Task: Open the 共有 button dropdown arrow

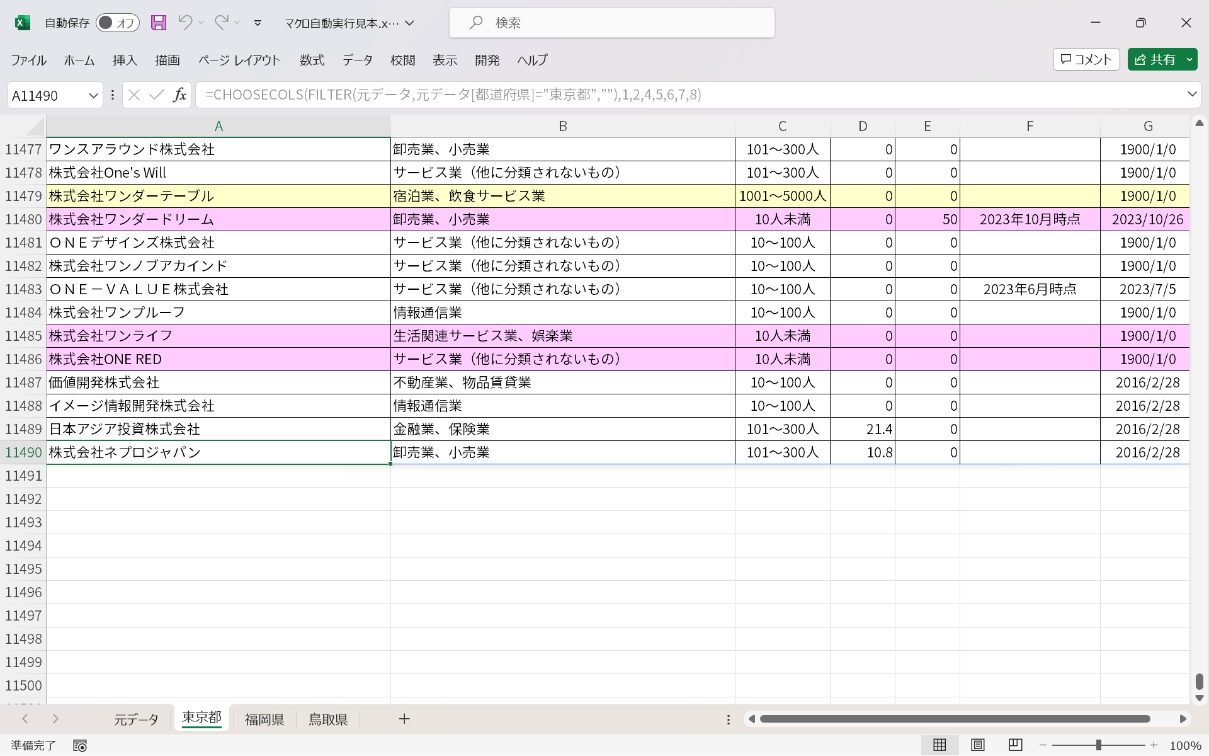Action: (1189, 59)
